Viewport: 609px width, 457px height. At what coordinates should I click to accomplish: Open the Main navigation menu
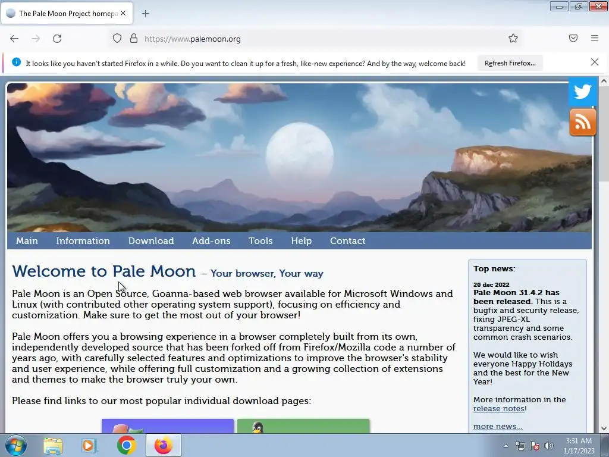[x=27, y=240]
